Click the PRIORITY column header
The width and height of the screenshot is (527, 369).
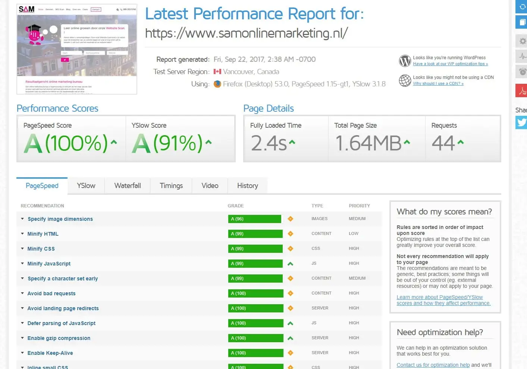[360, 206]
